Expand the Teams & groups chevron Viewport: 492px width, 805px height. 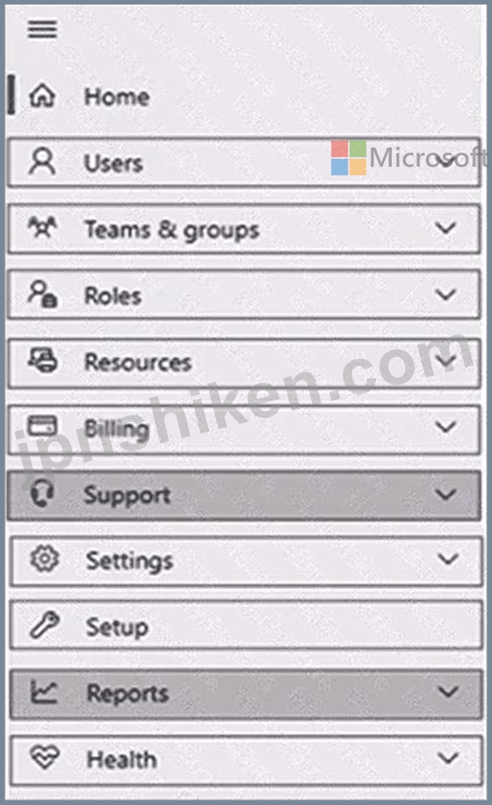click(x=446, y=228)
